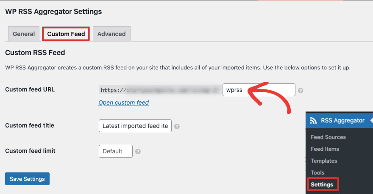This screenshot has width=373, height=194.
Task: Show help tooltip for Custom feed title
Action: click(x=177, y=127)
